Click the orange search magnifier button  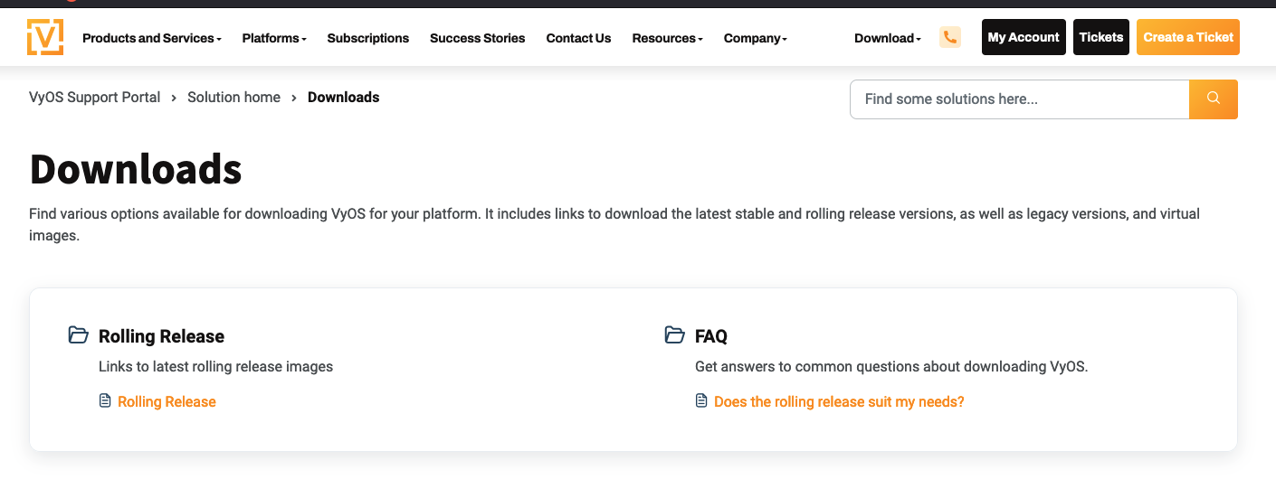coord(1214,99)
